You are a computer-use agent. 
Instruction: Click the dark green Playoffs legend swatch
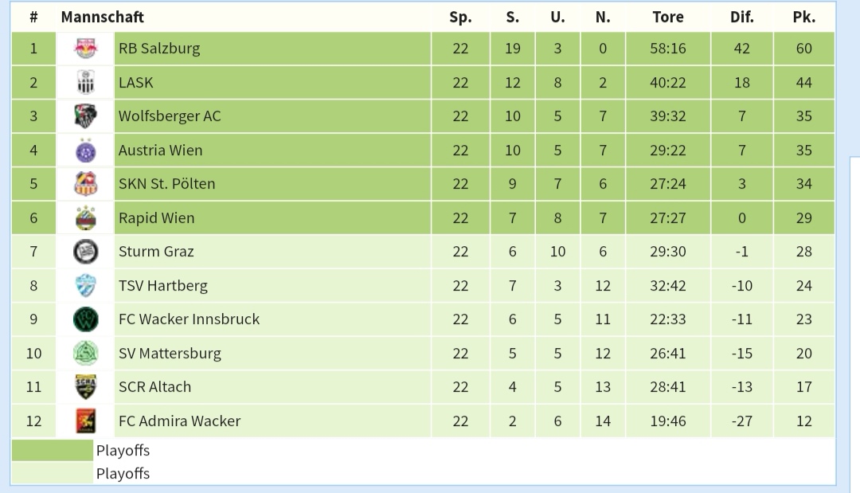[x=52, y=450]
